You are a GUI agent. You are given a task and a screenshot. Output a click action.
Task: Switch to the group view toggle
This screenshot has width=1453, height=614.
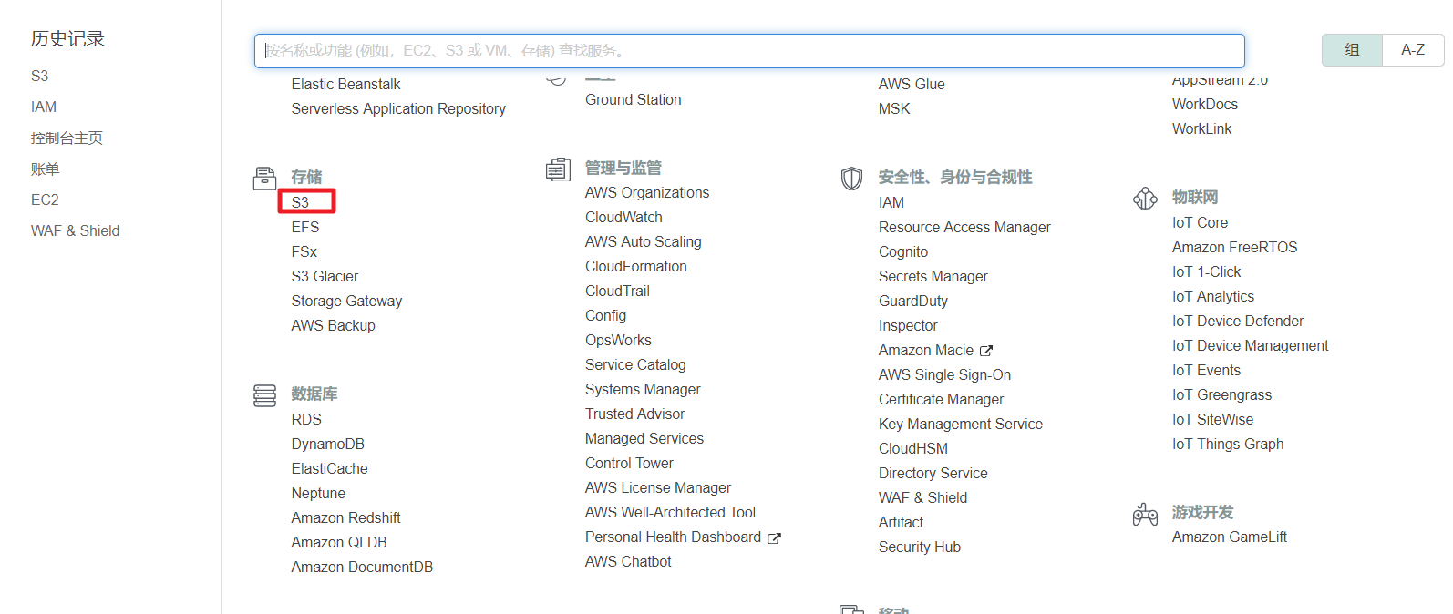(1352, 50)
